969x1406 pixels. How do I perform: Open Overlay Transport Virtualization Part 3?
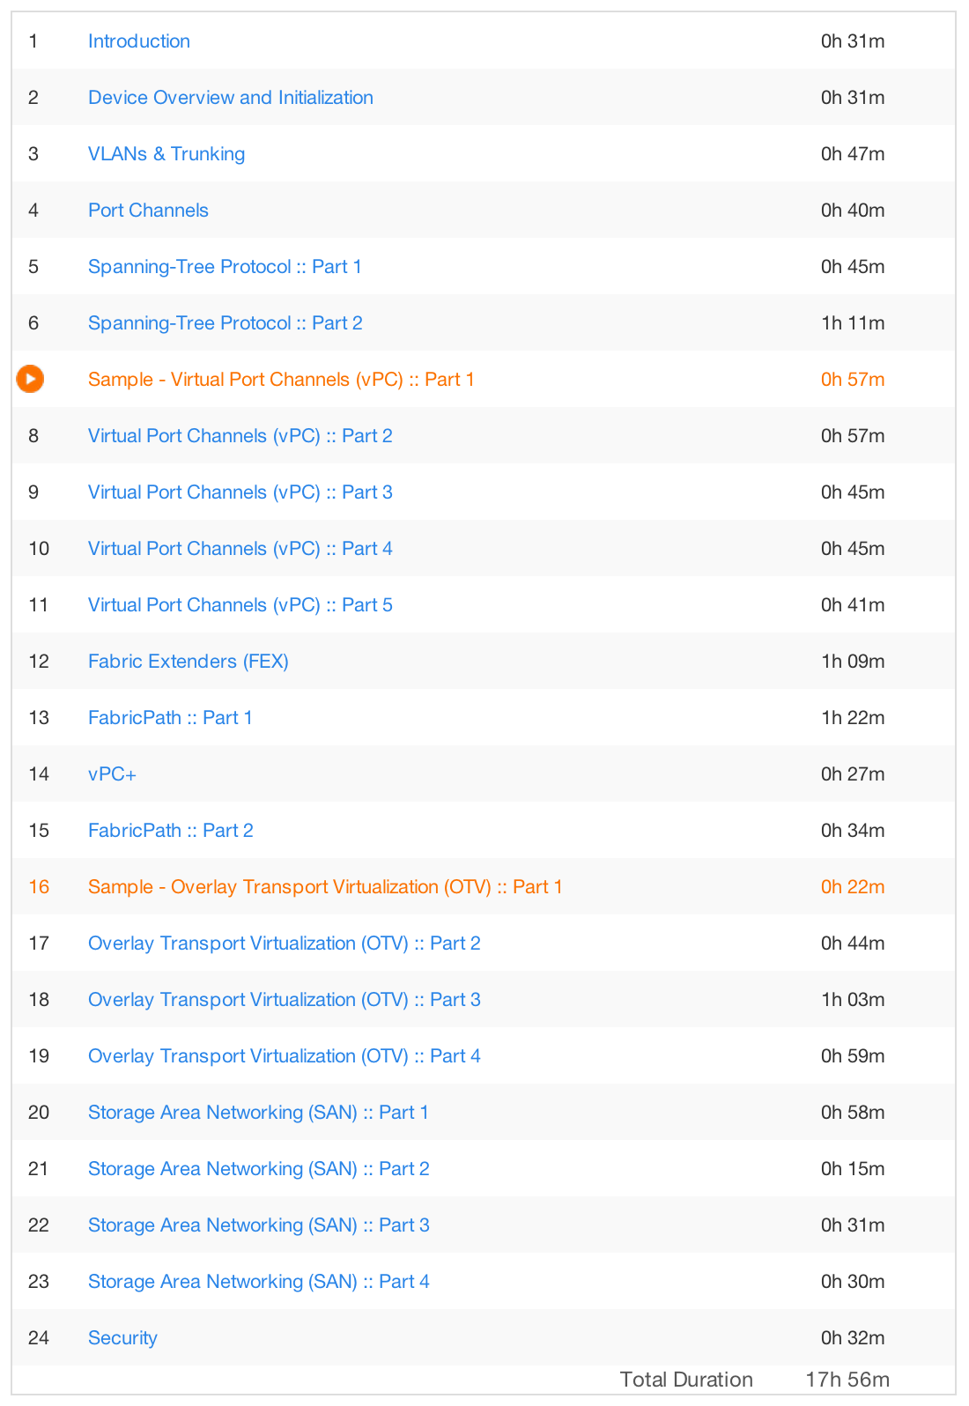point(285,999)
